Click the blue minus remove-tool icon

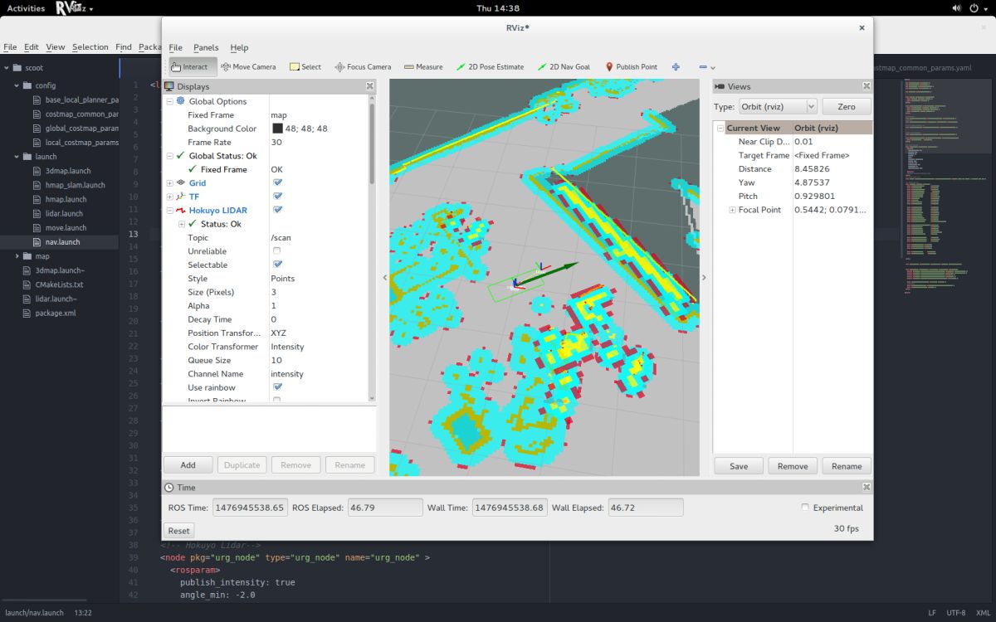(703, 66)
